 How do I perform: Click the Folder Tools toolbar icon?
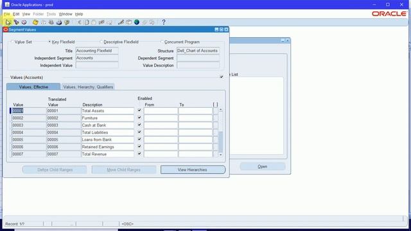pos(152,22)
